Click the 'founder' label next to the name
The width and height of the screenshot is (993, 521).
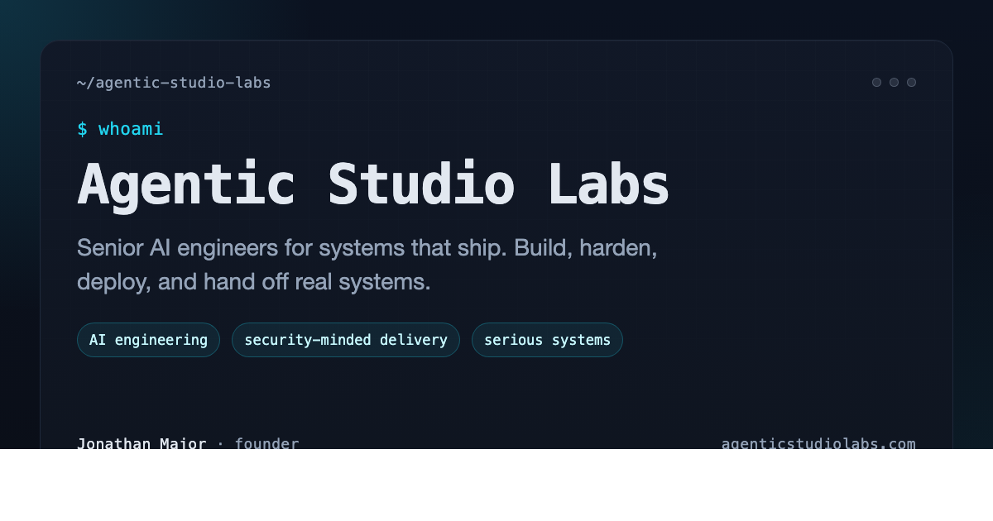coord(266,442)
